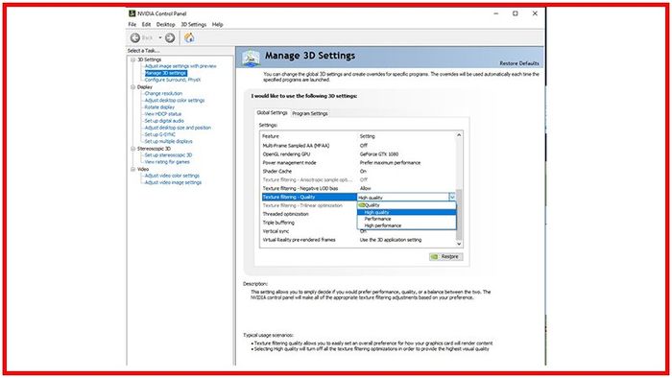
Task: Open Set up multiple displays page
Action: [x=168, y=142]
